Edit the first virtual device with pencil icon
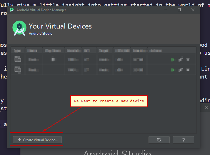This screenshot has width=210, height=155. (x=181, y=59)
